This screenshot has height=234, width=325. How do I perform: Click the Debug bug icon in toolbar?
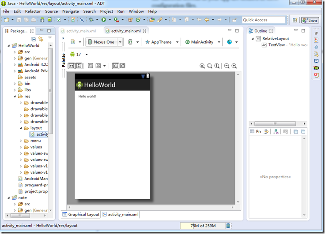[91, 20]
